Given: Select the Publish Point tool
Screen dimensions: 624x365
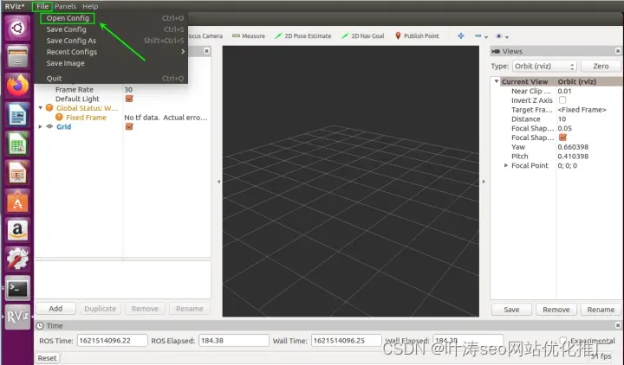Looking at the screenshot, I should point(417,35).
